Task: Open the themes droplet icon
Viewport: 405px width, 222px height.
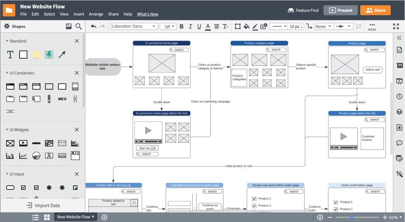Action: click(x=399, y=127)
